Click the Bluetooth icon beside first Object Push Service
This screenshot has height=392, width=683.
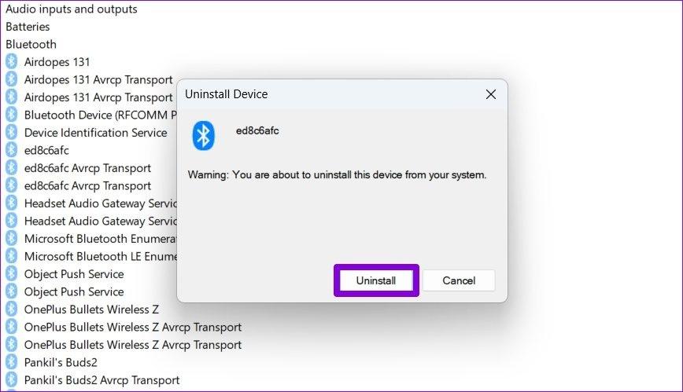point(12,273)
